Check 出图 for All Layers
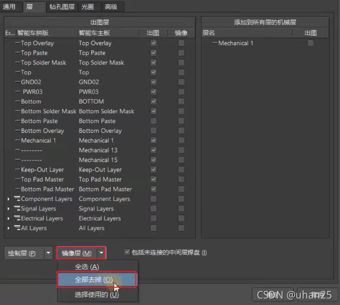Screen dimensions: 340x305 click(x=153, y=228)
